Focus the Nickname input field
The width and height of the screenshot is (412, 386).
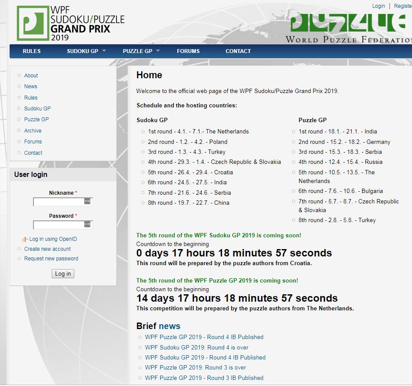[63, 202]
